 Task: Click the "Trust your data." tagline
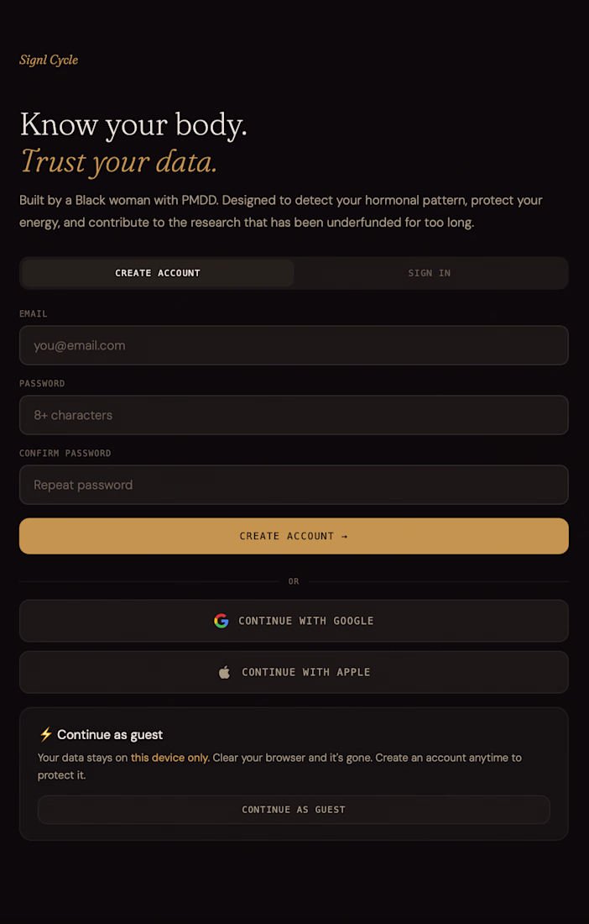[118, 161]
